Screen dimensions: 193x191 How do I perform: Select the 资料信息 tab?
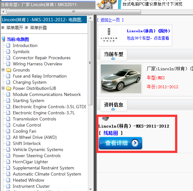(113, 106)
